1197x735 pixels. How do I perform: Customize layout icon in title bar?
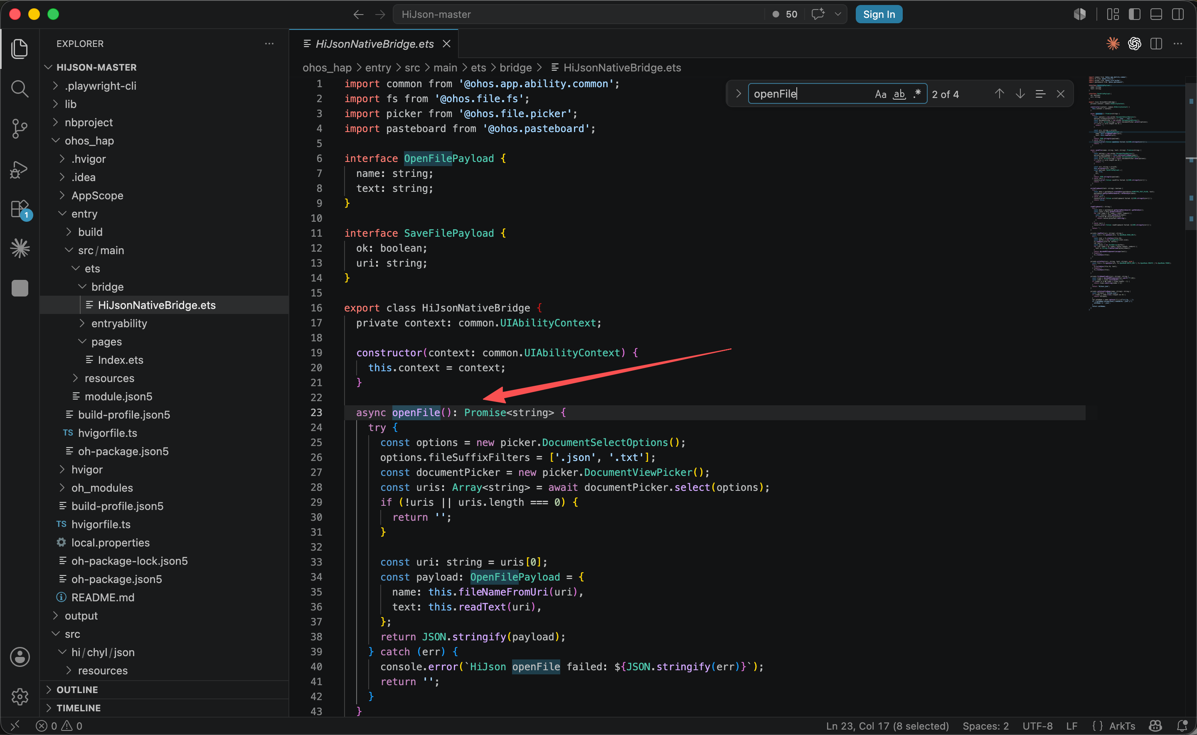[x=1113, y=15]
